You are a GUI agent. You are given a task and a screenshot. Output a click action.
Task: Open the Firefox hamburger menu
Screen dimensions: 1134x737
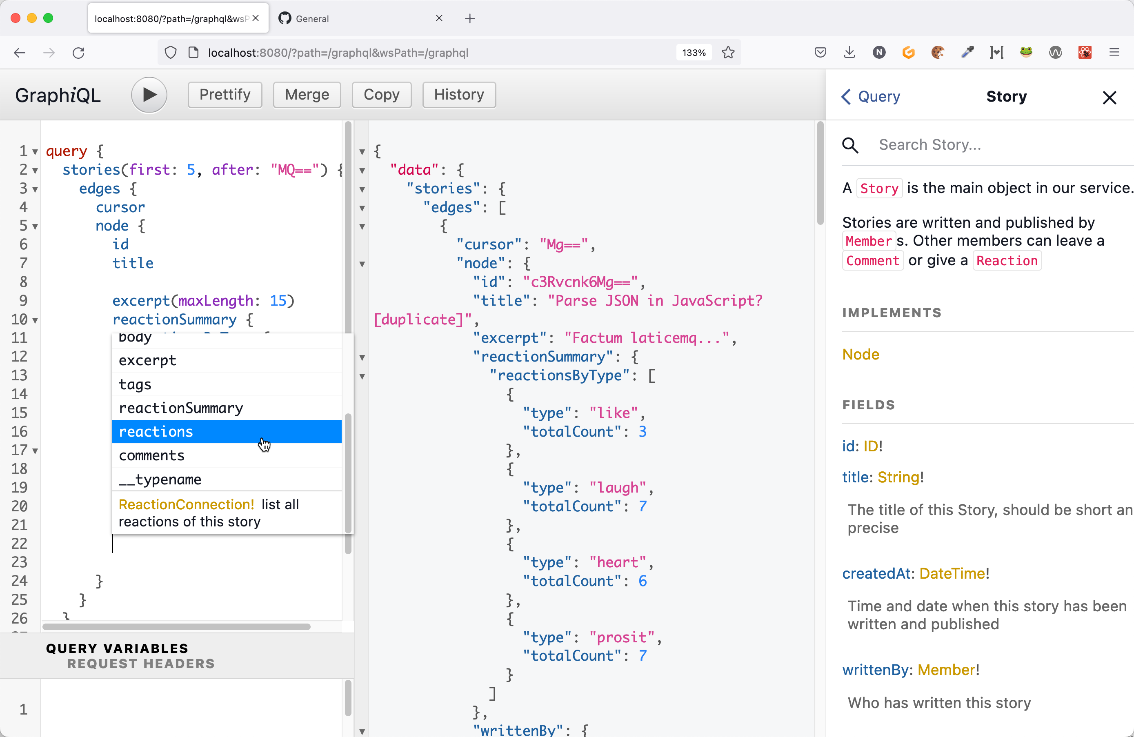(1114, 52)
